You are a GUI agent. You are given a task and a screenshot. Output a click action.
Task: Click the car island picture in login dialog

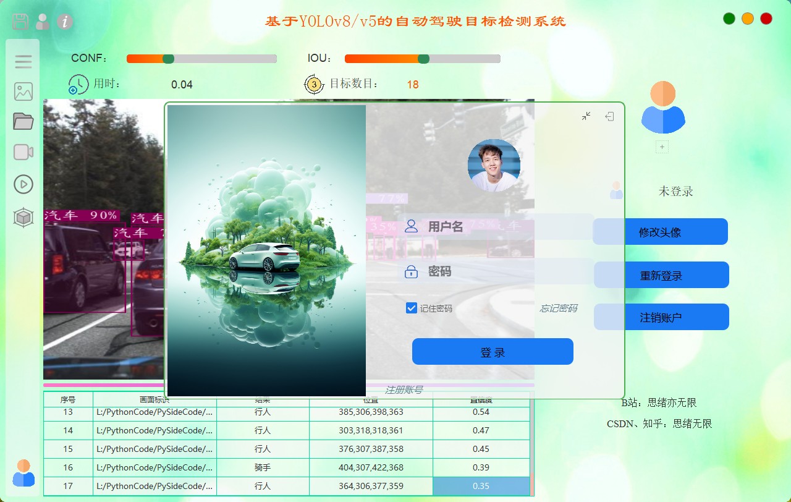[266, 250]
